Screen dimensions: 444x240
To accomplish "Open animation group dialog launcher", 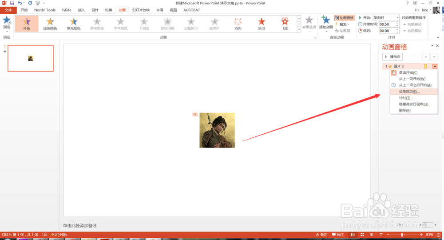I will click(x=315, y=37).
